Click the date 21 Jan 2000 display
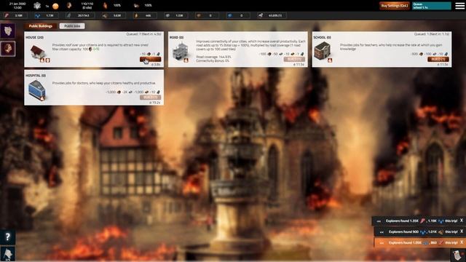Image resolution: width=466 pixels, height=262 pixels. pos(17,4)
